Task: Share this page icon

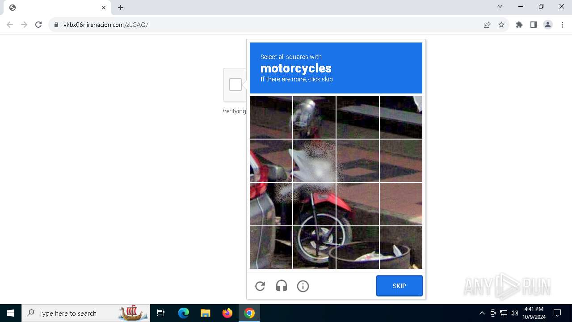Action: (x=487, y=25)
